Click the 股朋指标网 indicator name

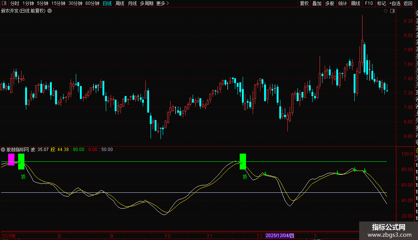[18, 150]
